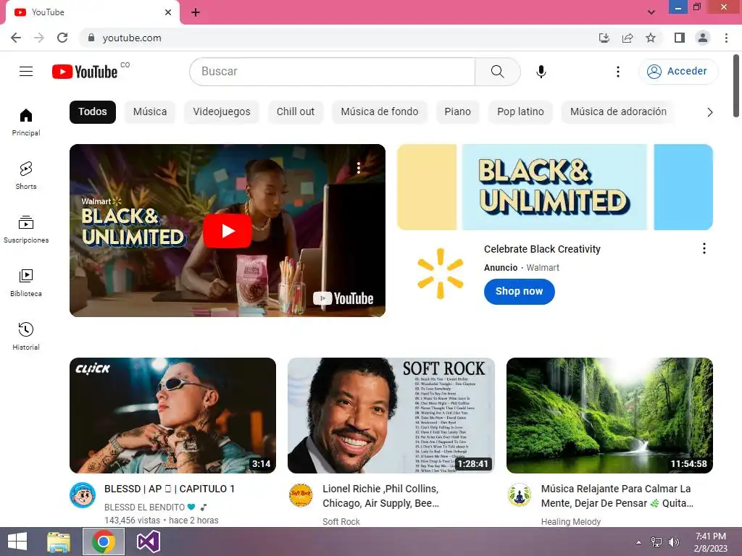The height and width of the screenshot is (556, 742).
Task: Open the tab search dropdown arrow
Action: (651, 12)
